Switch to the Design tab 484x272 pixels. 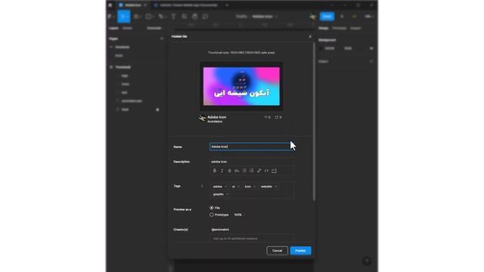pos(324,28)
